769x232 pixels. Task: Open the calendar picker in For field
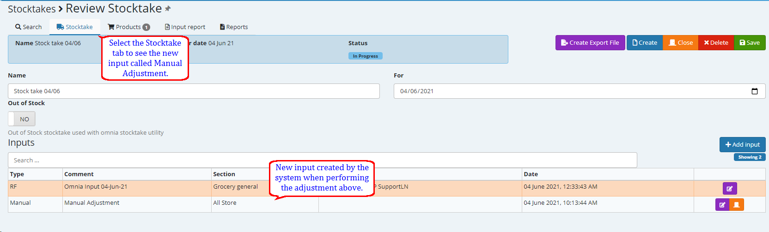(754, 91)
